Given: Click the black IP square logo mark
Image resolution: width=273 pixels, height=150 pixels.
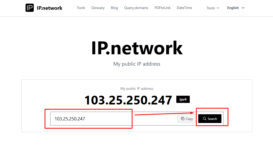Looking at the screenshot, I should tap(29, 8).
